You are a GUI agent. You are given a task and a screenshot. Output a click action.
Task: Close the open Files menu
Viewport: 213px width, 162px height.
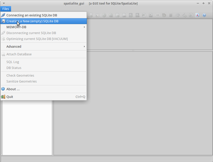click(6, 9)
